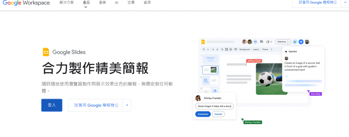
Task: Click the green Shirley Franklin cursor label
Action: point(253,122)
